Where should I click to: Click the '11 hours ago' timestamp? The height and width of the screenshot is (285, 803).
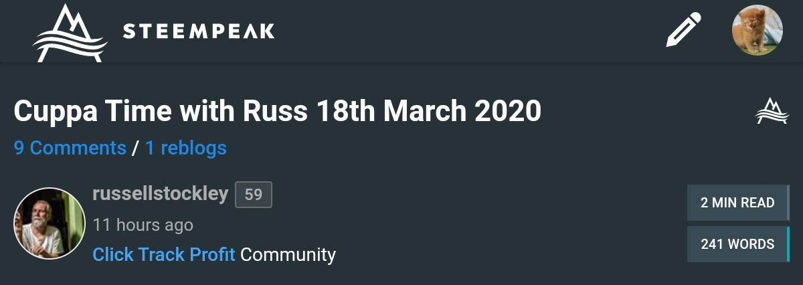[x=143, y=225]
